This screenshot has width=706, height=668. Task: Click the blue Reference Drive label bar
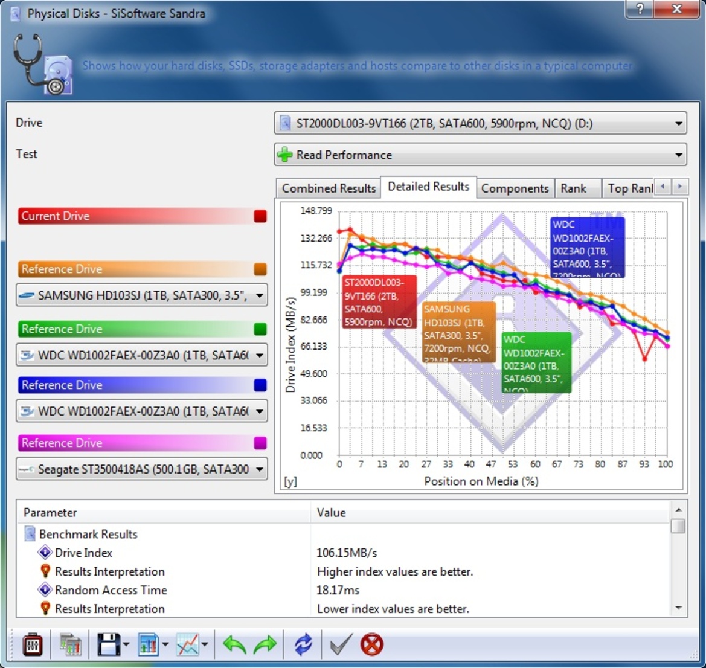pyautogui.click(x=143, y=385)
